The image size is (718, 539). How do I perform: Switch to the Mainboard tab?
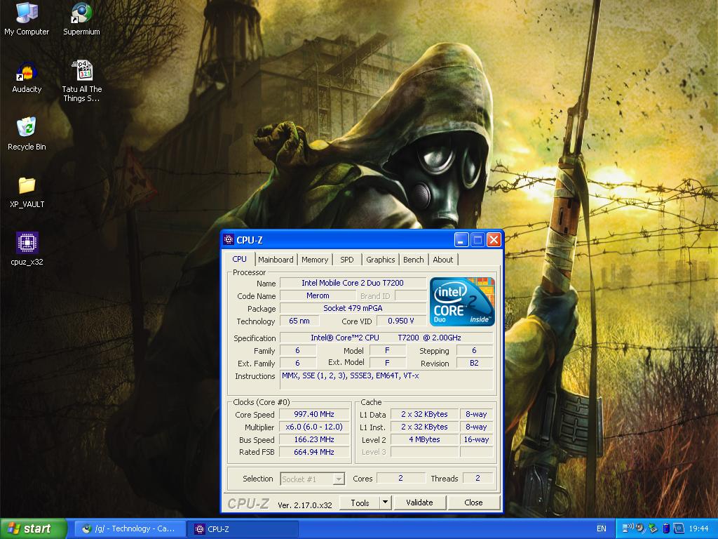[x=276, y=260]
